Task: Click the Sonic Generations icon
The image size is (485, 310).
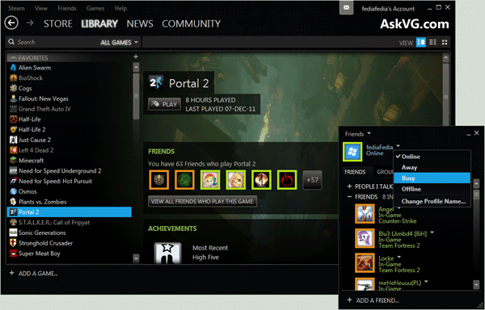Action: [x=13, y=232]
